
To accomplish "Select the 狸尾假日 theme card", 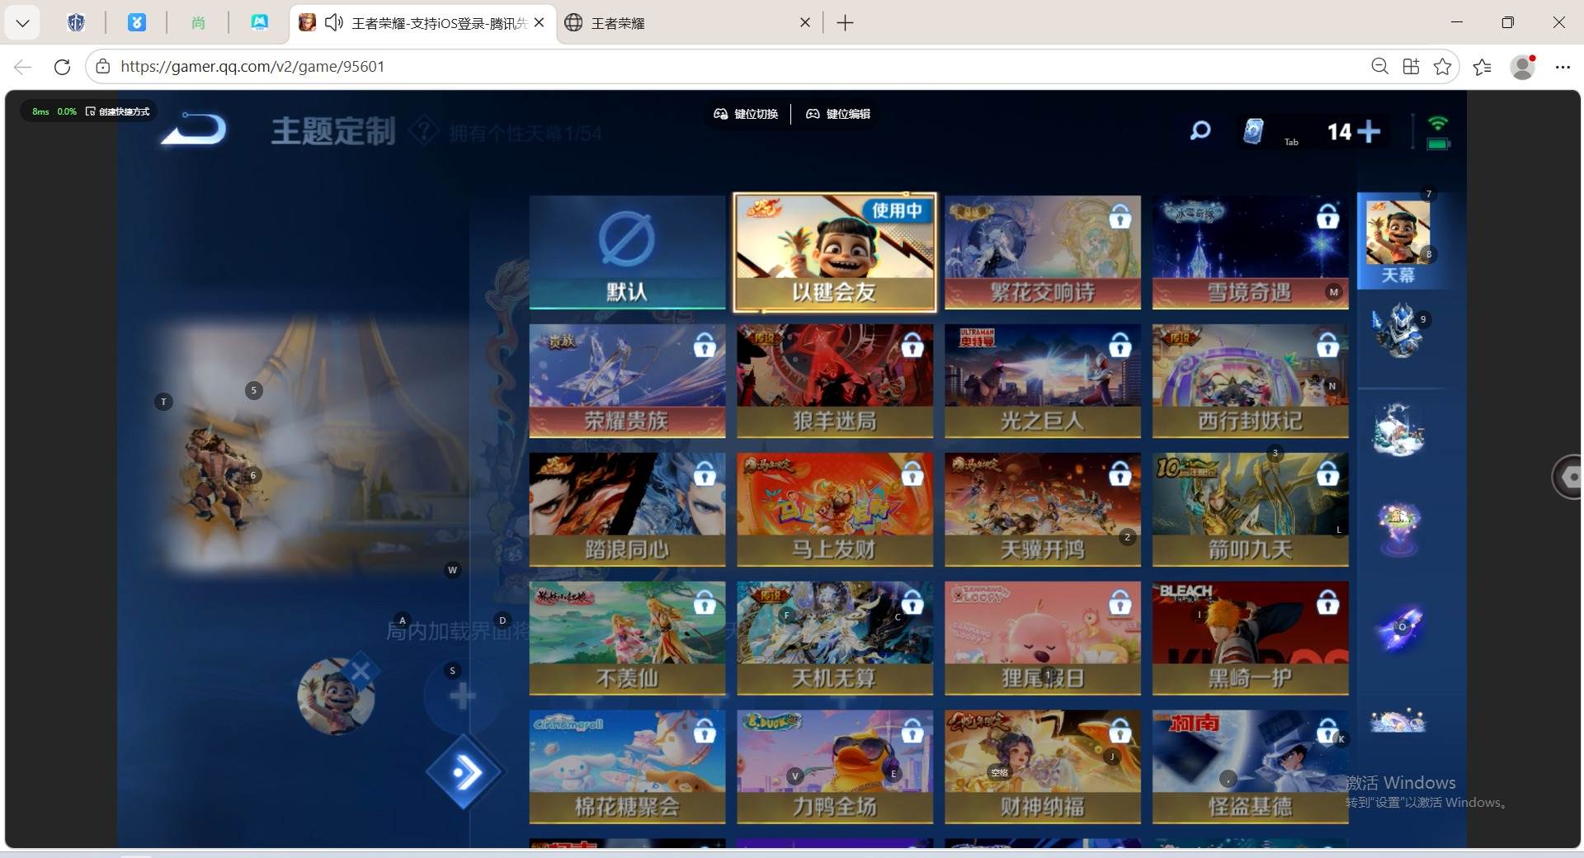I will [x=1043, y=639].
